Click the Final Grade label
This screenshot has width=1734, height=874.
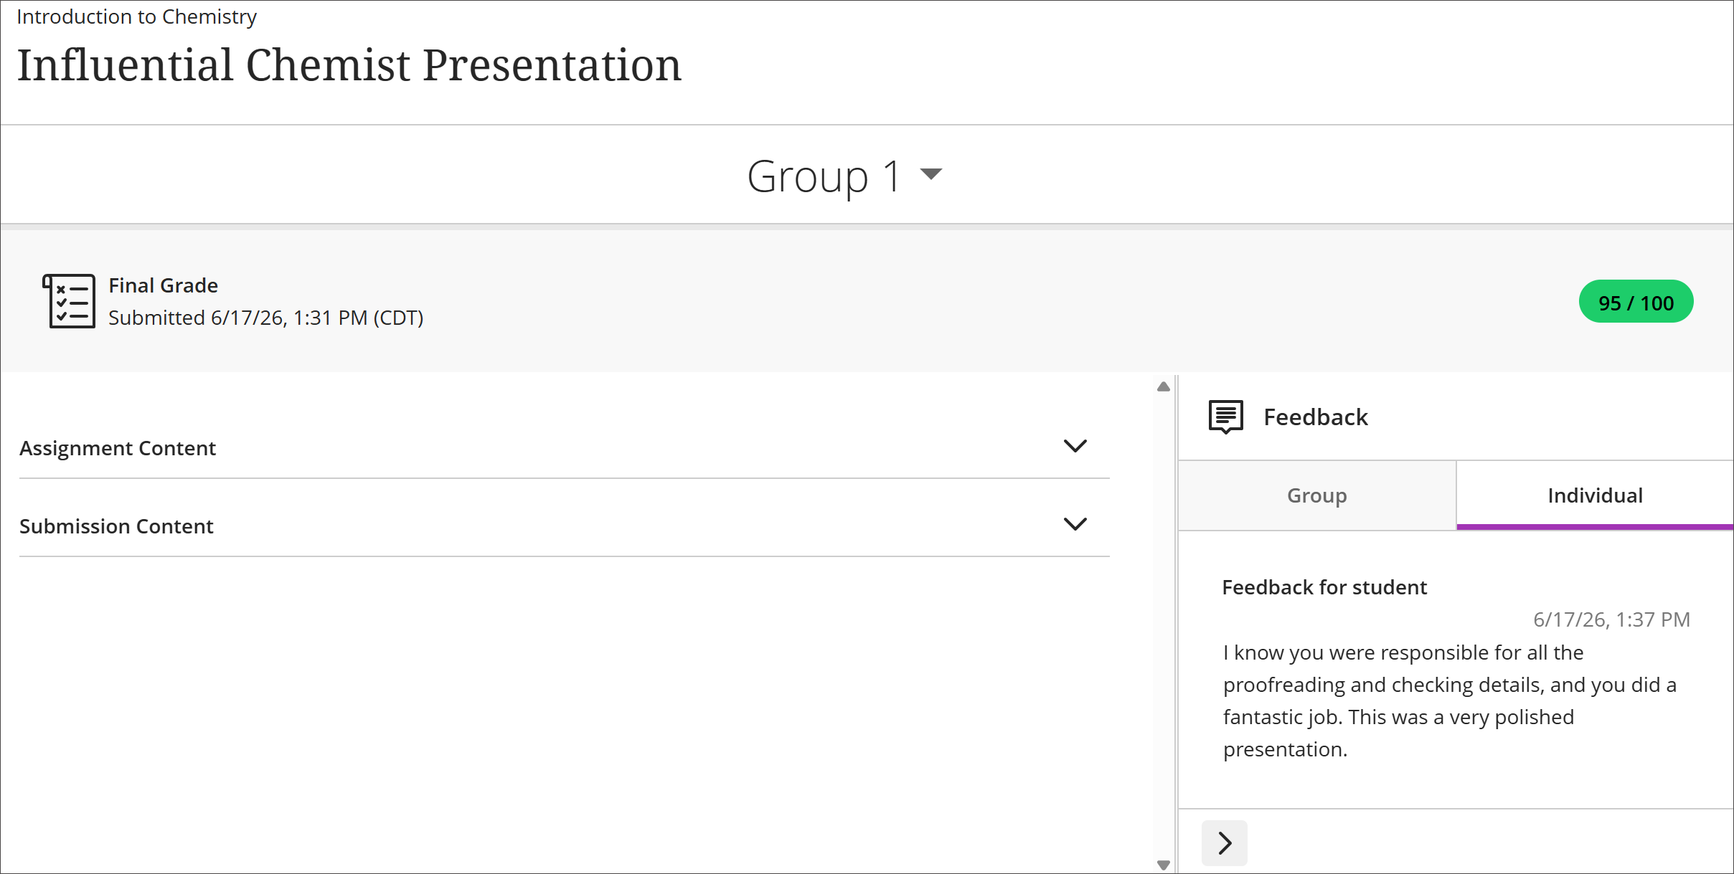[164, 285]
